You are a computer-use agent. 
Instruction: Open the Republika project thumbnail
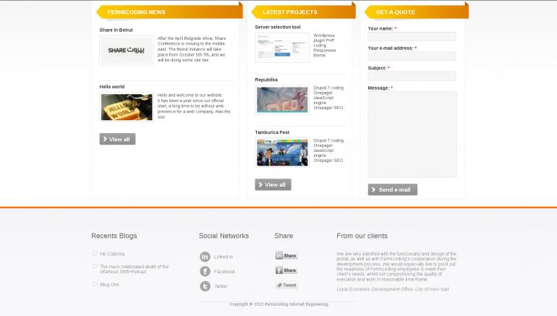coord(282,100)
